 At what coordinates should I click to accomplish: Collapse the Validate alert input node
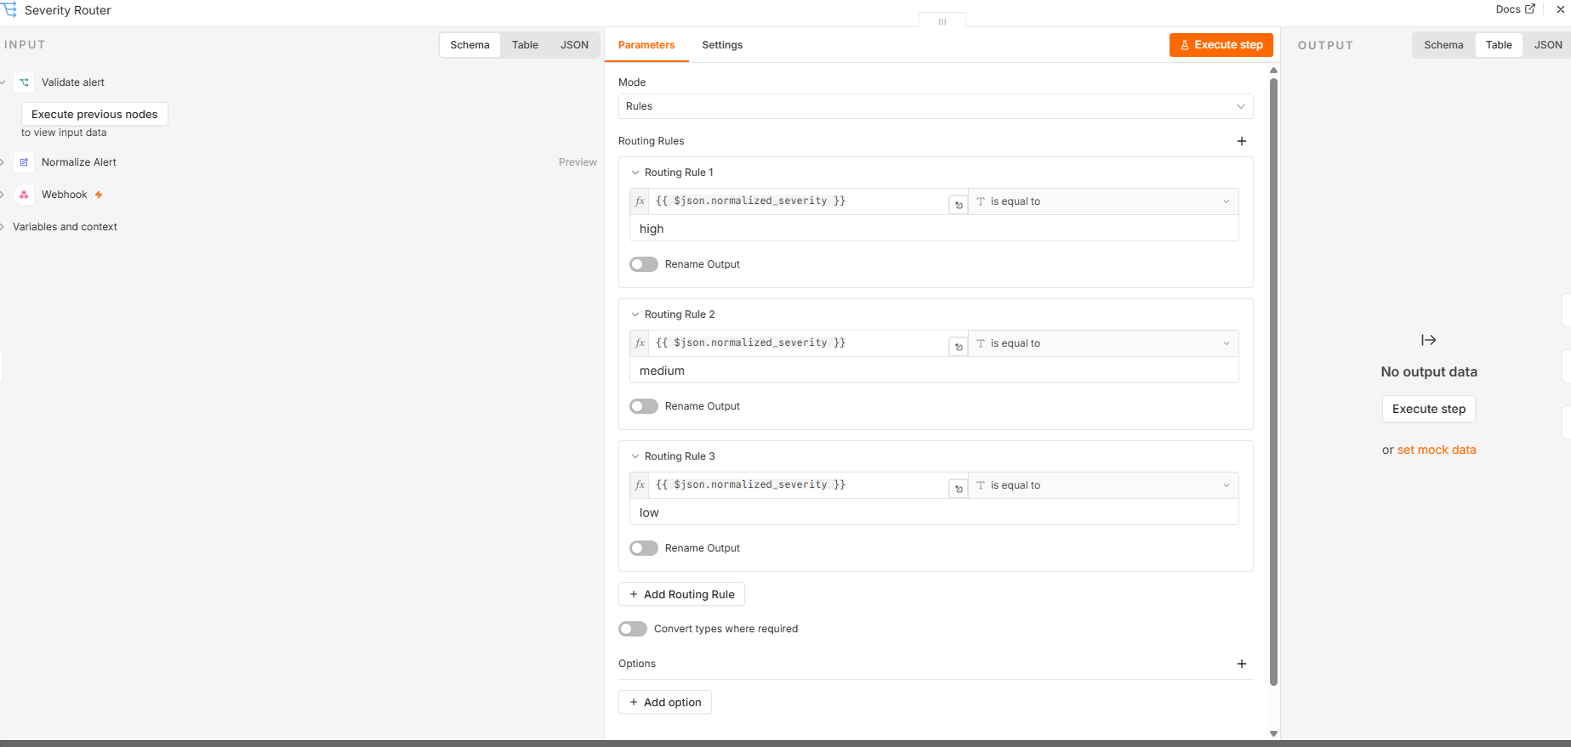3,82
